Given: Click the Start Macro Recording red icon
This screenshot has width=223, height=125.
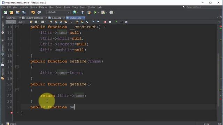Looking at the screenshot, I should pyautogui.click(x=105, y=22).
